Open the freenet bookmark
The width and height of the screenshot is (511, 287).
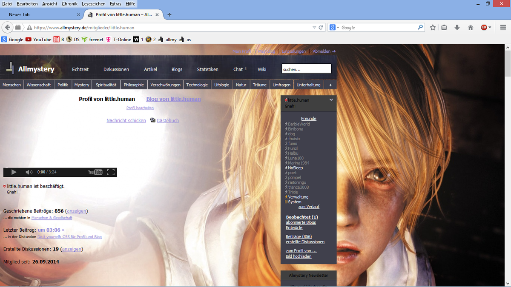(92, 40)
